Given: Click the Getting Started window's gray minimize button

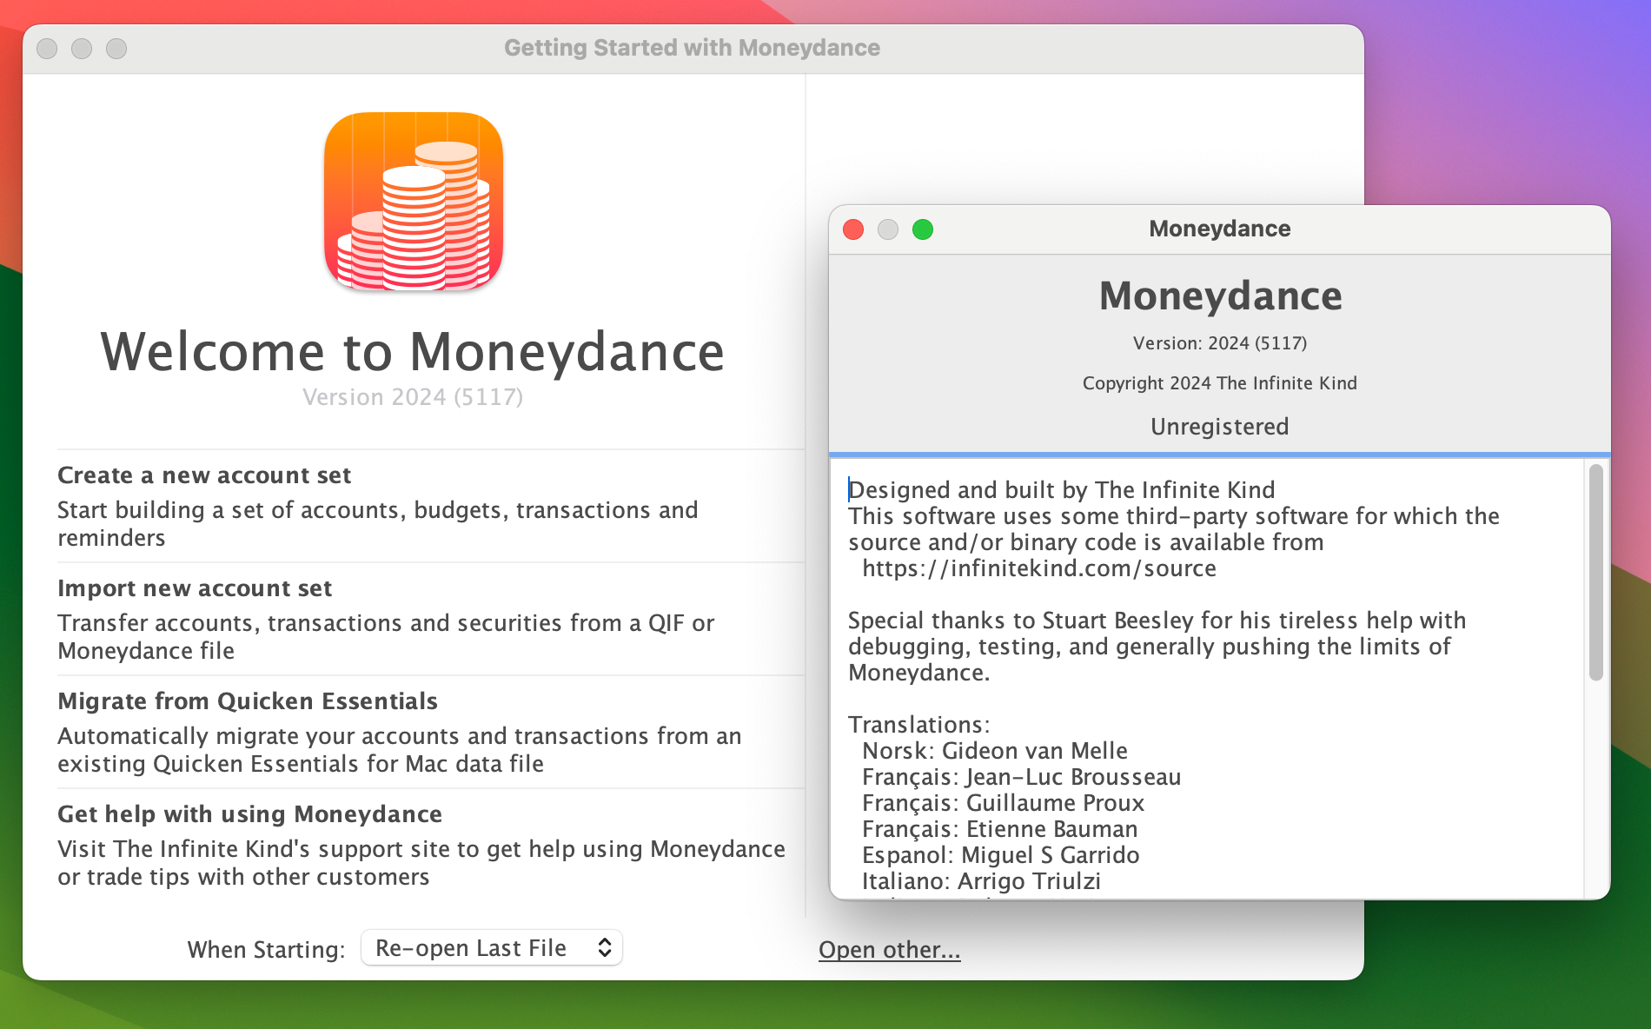Looking at the screenshot, I should click(x=82, y=49).
